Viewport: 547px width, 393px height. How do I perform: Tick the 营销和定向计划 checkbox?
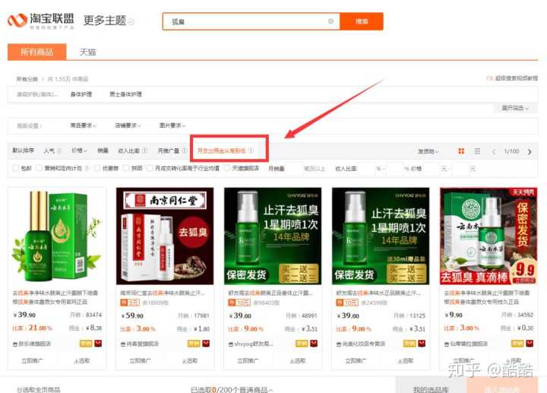(x=39, y=168)
